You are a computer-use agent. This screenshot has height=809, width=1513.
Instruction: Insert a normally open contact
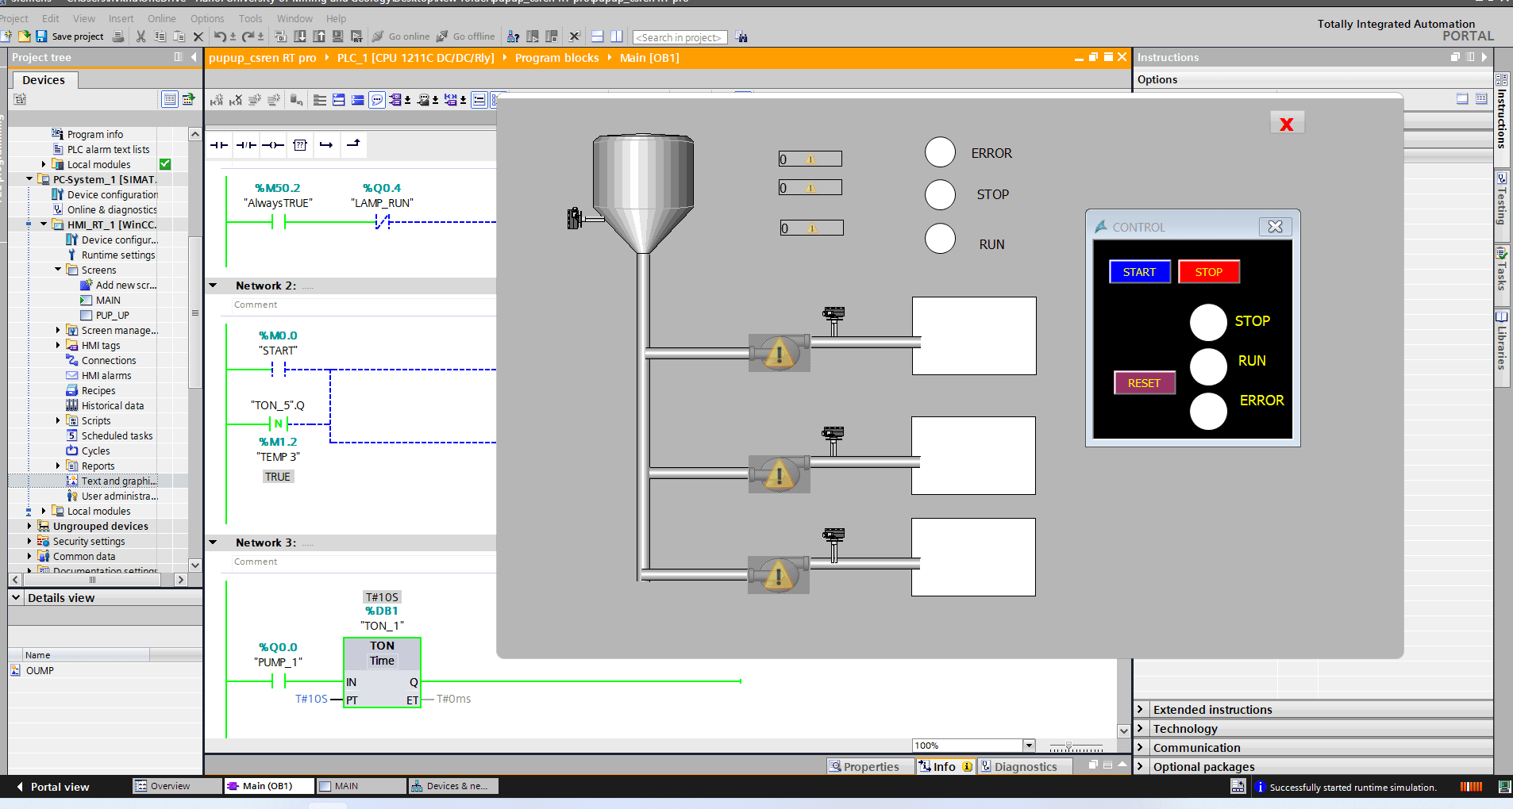point(219,145)
